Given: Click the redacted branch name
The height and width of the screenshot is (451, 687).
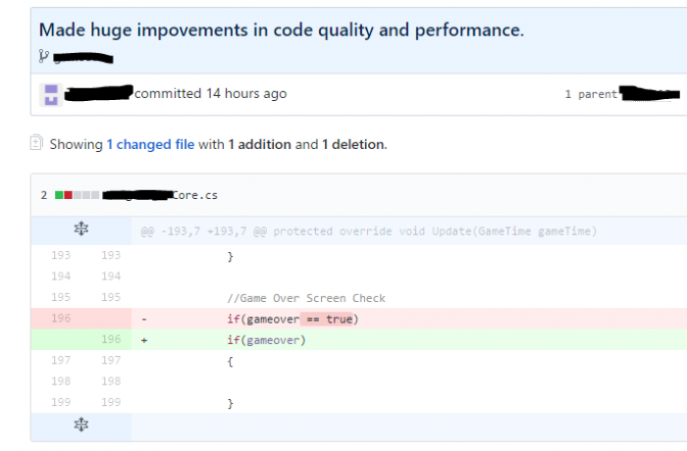Looking at the screenshot, I should (x=83, y=58).
